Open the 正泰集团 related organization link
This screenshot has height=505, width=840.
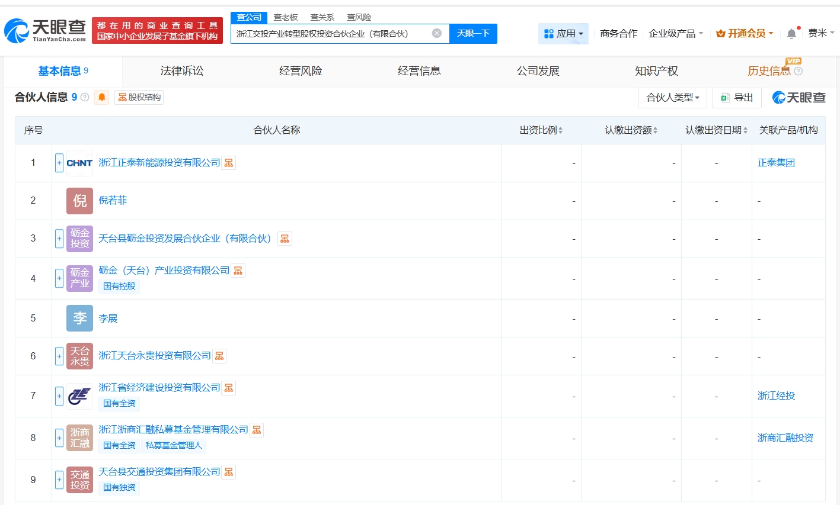click(776, 163)
